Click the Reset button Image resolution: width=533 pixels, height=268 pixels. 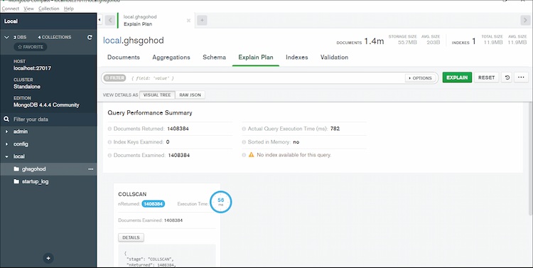click(x=486, y=77)
